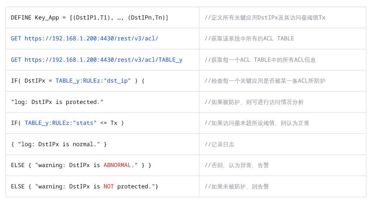Click the <= Tx ) condition text
The image size is (371, 201).
112,123
